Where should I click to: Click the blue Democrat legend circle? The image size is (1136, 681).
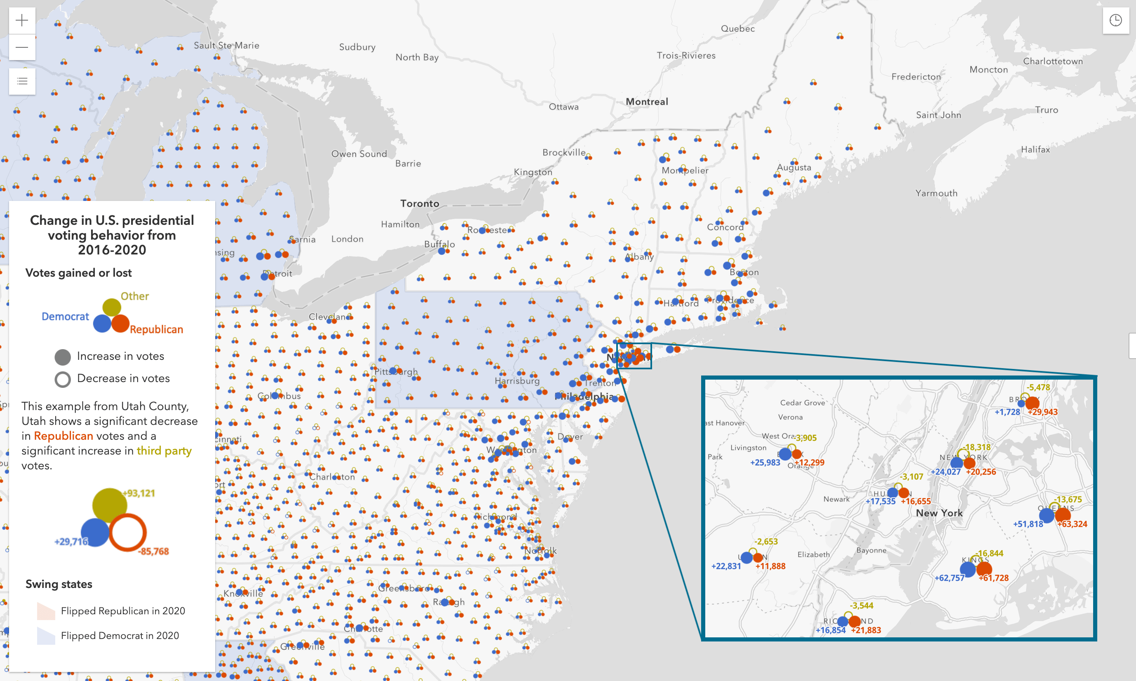click(x=102, y=324)
